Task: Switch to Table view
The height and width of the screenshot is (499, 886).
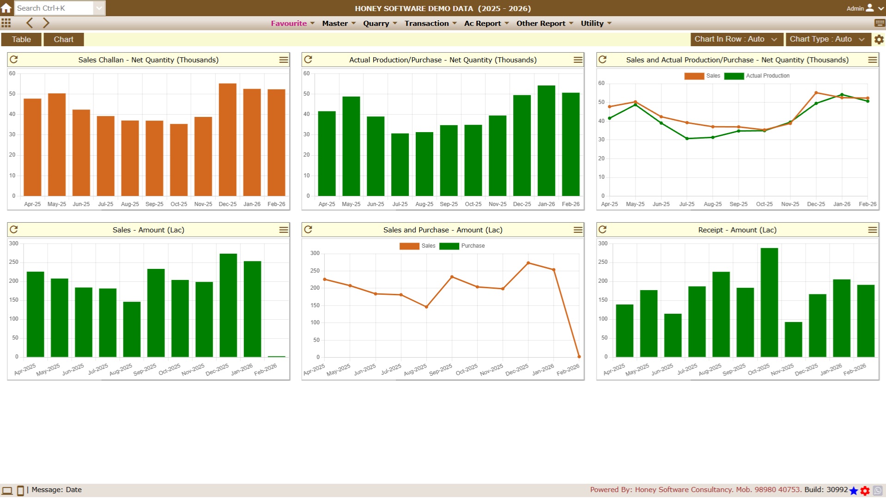Action: click(x=21, y=39)
